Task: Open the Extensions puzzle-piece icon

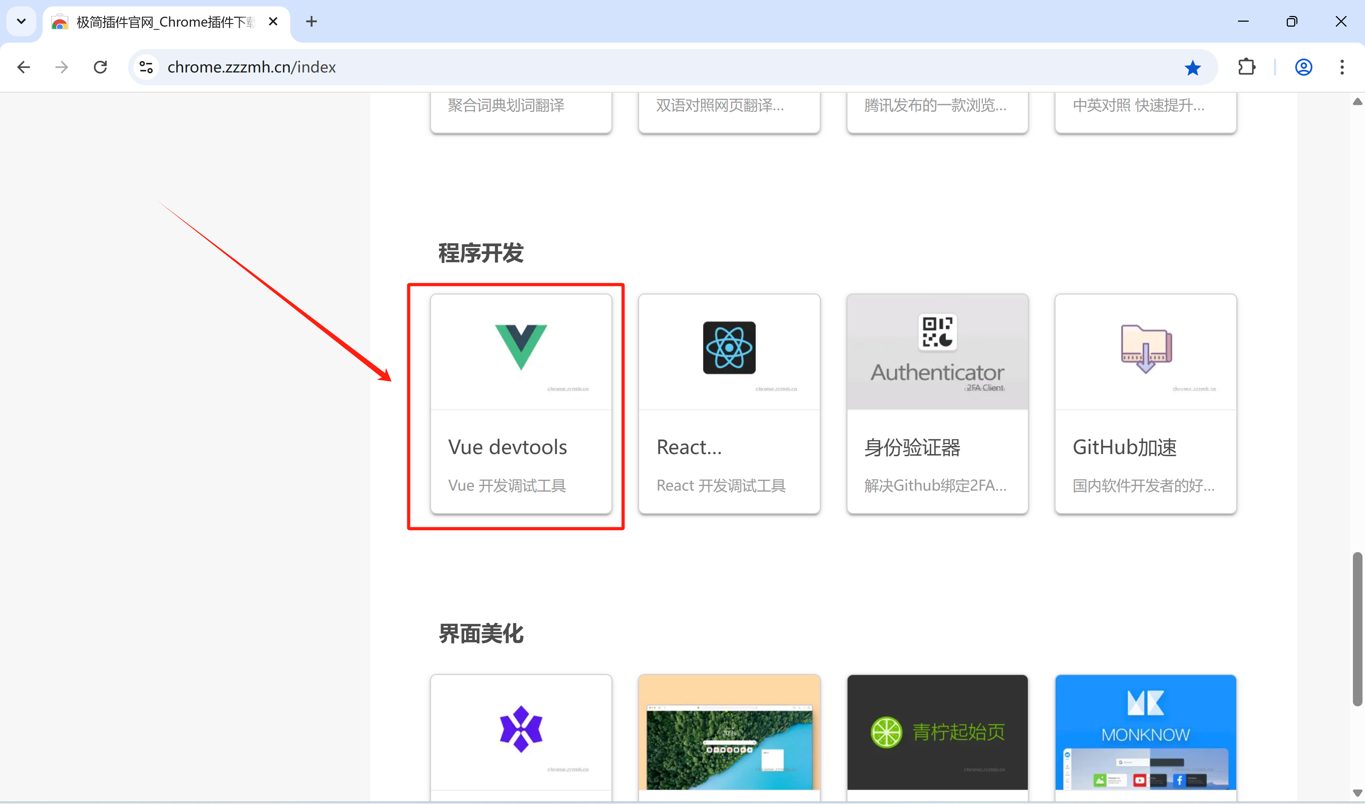Action: 1246,67
